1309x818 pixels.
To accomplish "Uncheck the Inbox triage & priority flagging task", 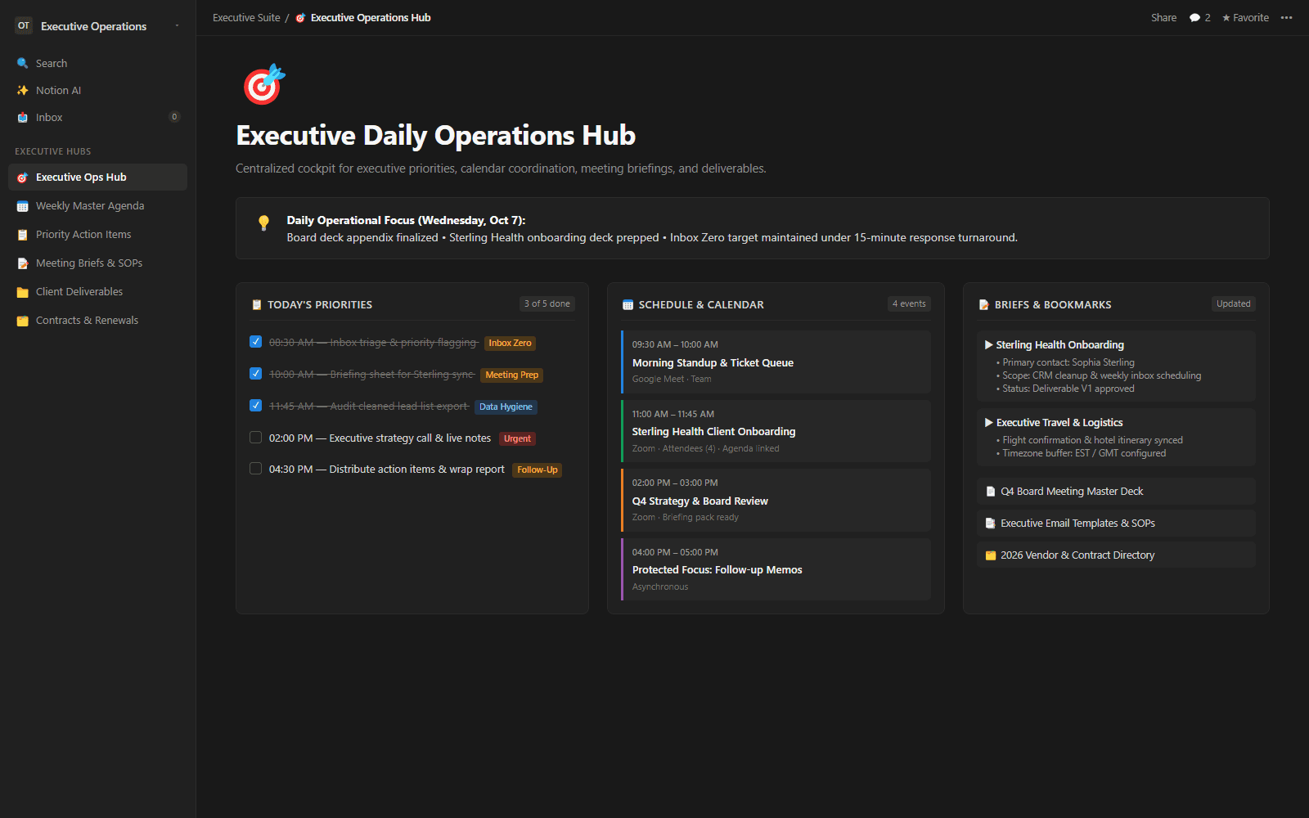I will tap(255, 342).
